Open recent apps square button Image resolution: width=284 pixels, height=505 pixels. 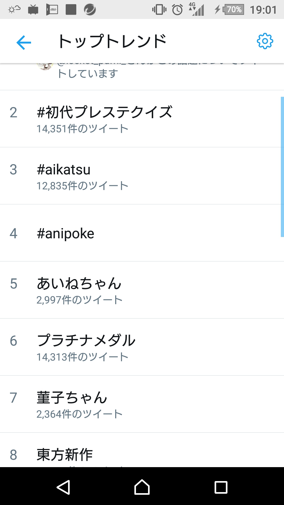[221, 487]
